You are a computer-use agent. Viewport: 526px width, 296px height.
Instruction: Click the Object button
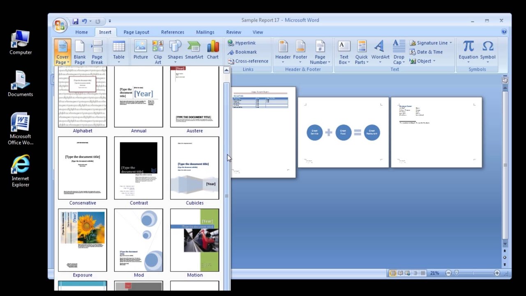(422, 61)
